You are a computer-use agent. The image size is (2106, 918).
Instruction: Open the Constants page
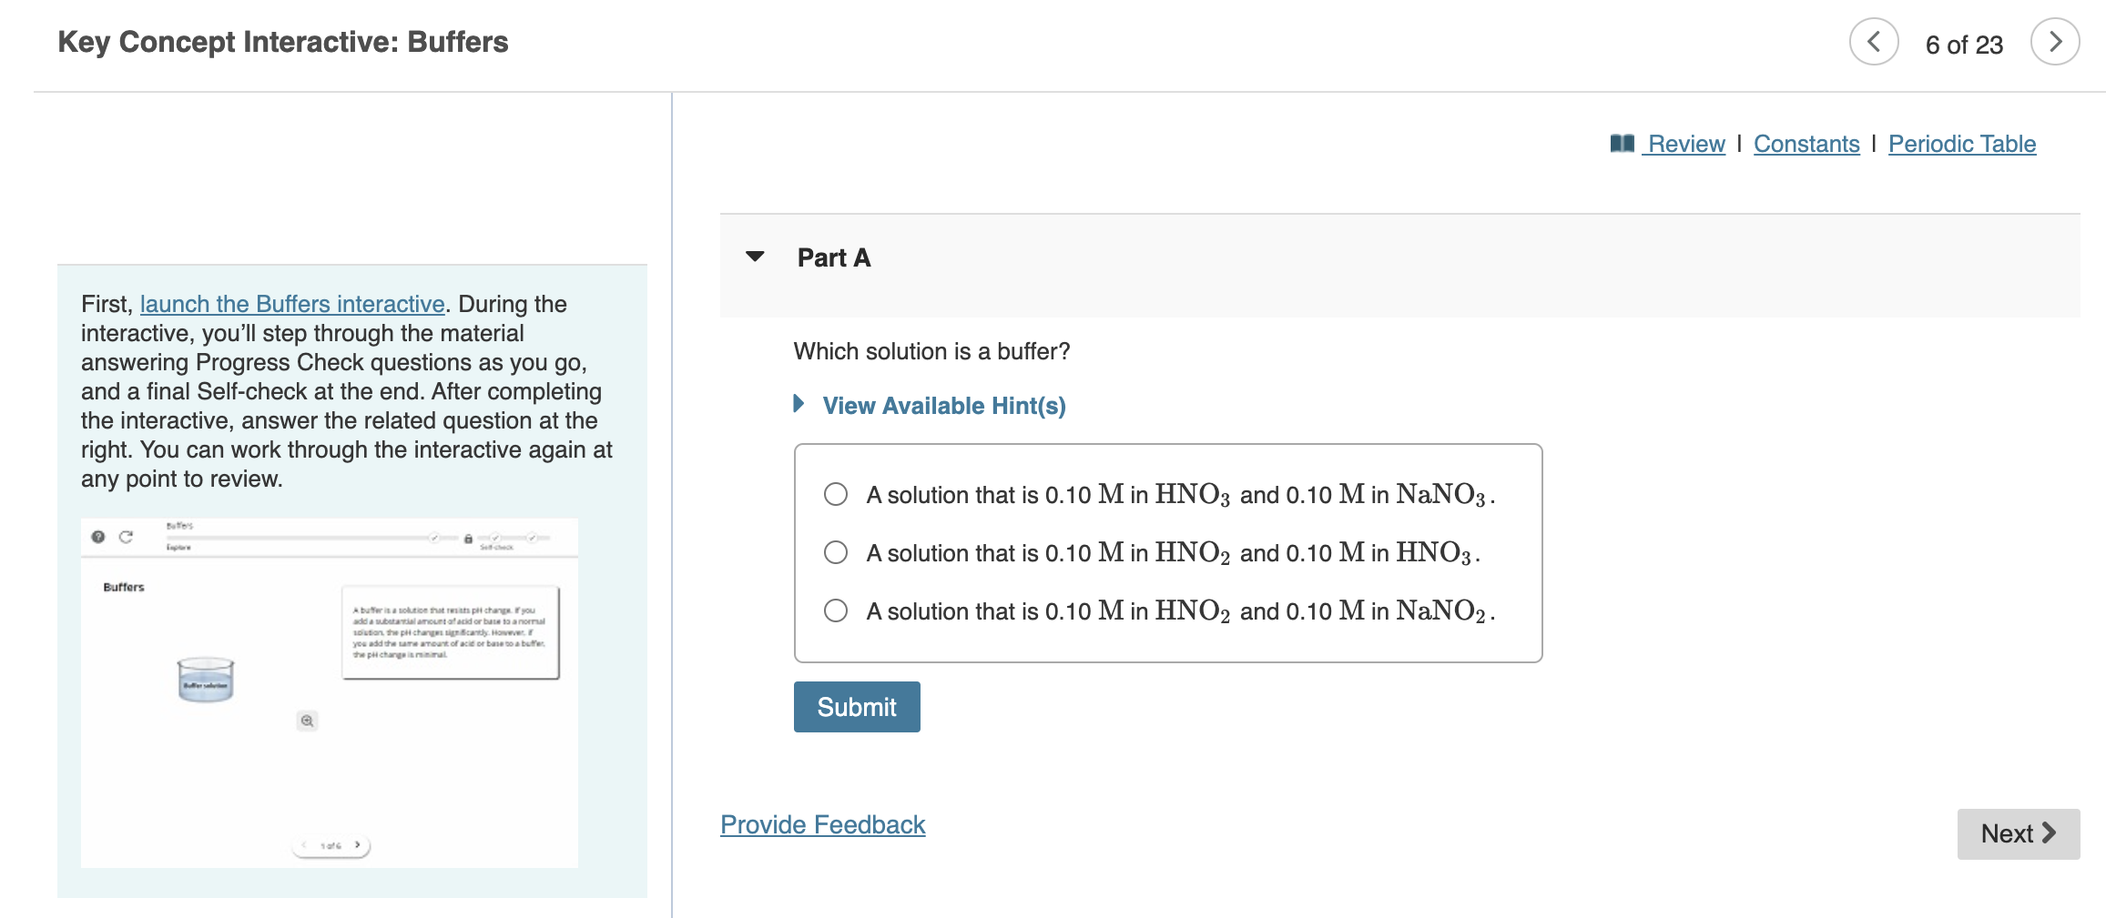[1806, 143]
